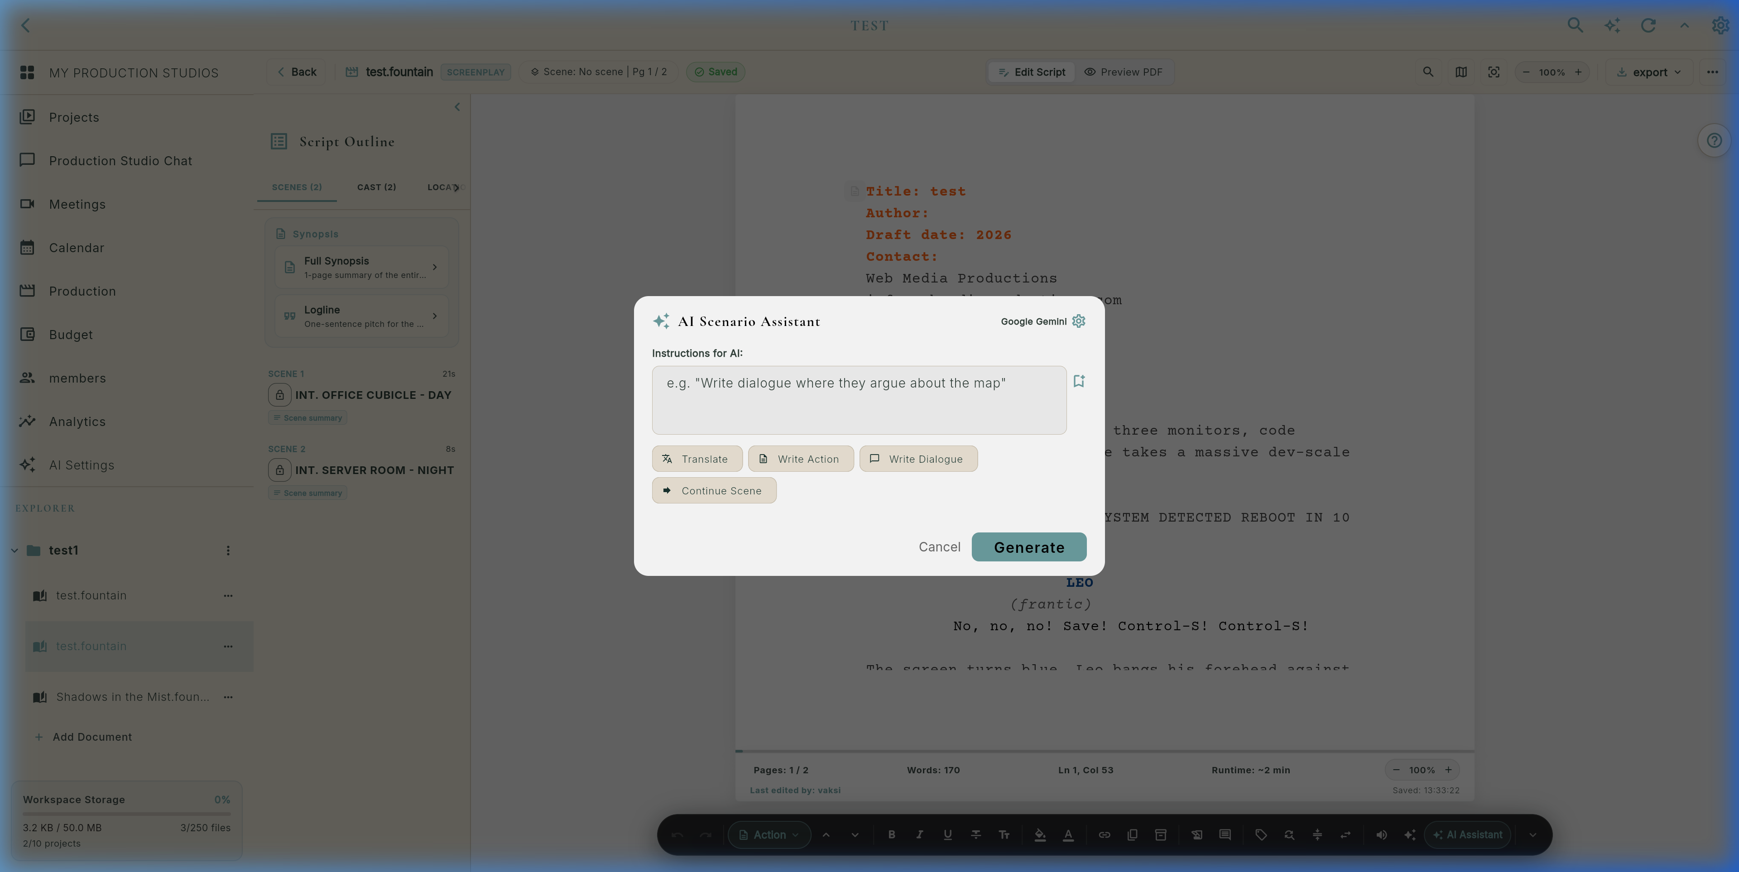Click the Back button in editor header
Screen dimensions: 1739x872
pyautogui.click(x=297, y=72)
